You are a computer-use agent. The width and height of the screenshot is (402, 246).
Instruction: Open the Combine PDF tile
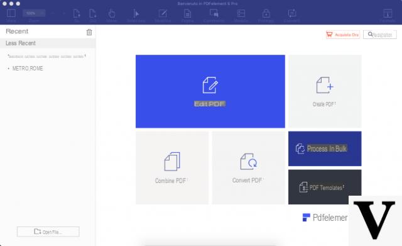172,168
